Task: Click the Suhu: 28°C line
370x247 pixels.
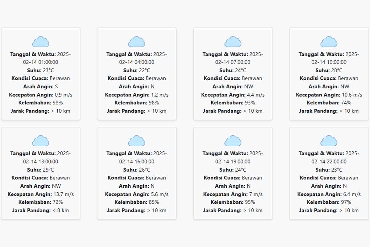Action: pos(329,70)
